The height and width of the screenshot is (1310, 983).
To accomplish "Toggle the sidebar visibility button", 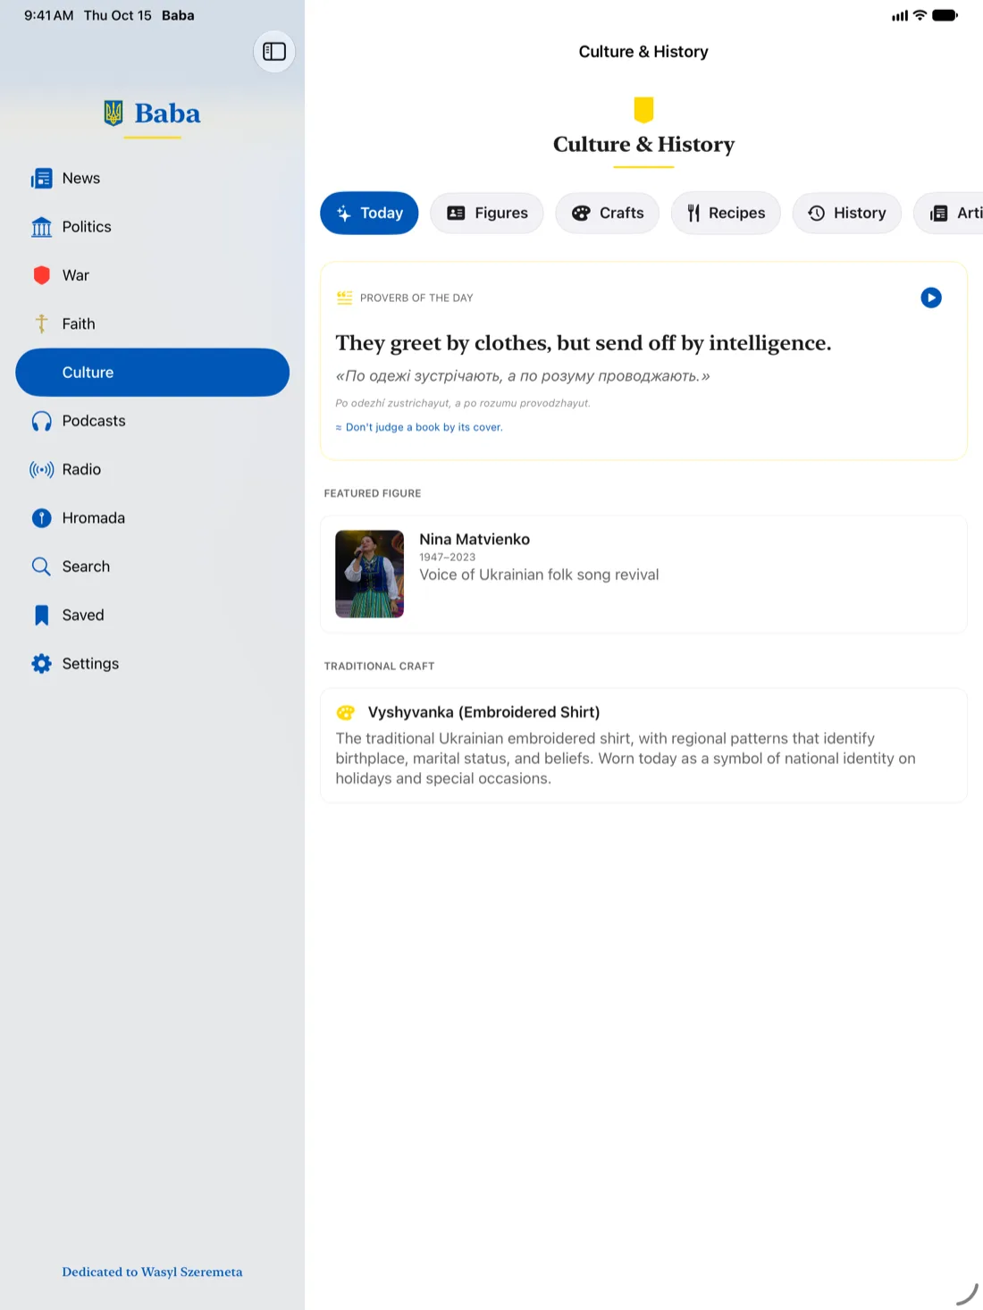I will point(274,52).
